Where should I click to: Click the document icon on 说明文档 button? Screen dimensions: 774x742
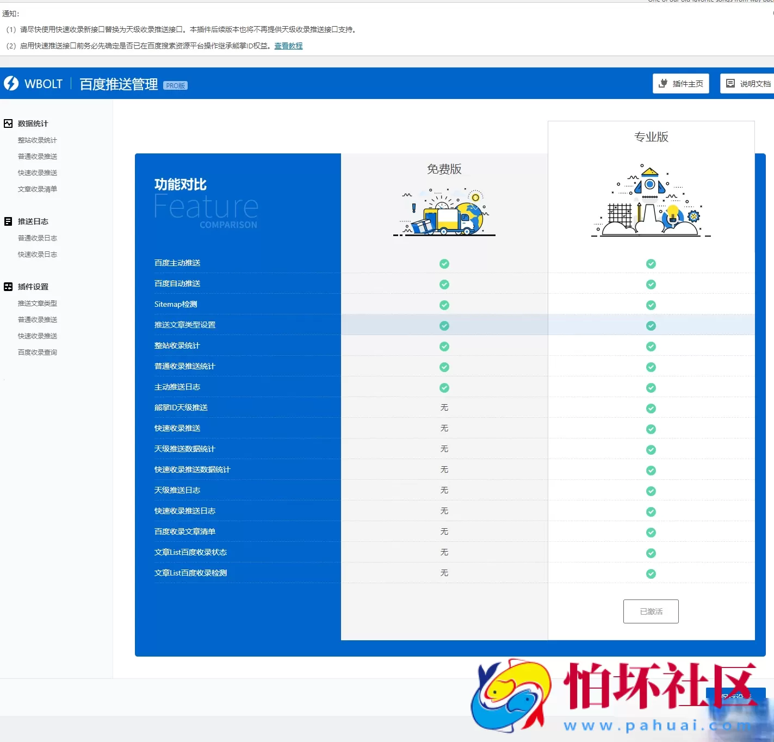(x=730, y=83)
